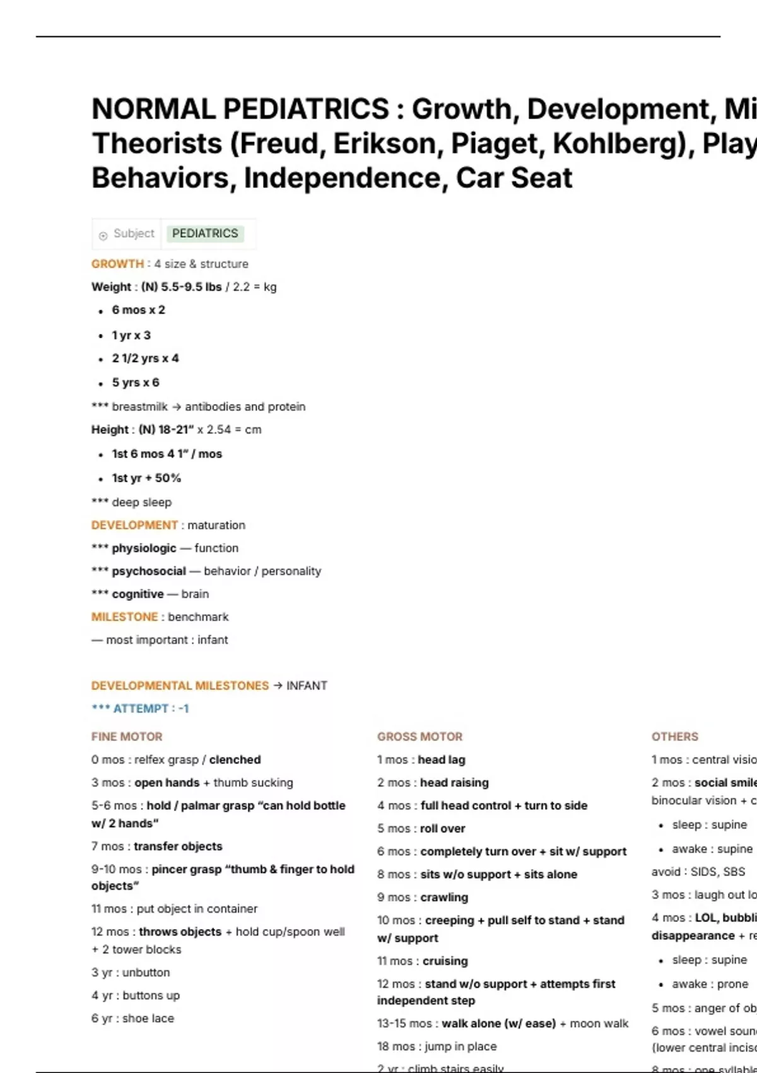Click the Height line text
757x1073 pixels.
(x=177, y=430)
